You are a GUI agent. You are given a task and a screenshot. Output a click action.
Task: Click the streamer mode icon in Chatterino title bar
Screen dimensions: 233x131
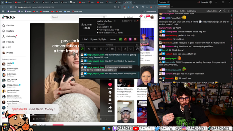[x=199, y=2]
